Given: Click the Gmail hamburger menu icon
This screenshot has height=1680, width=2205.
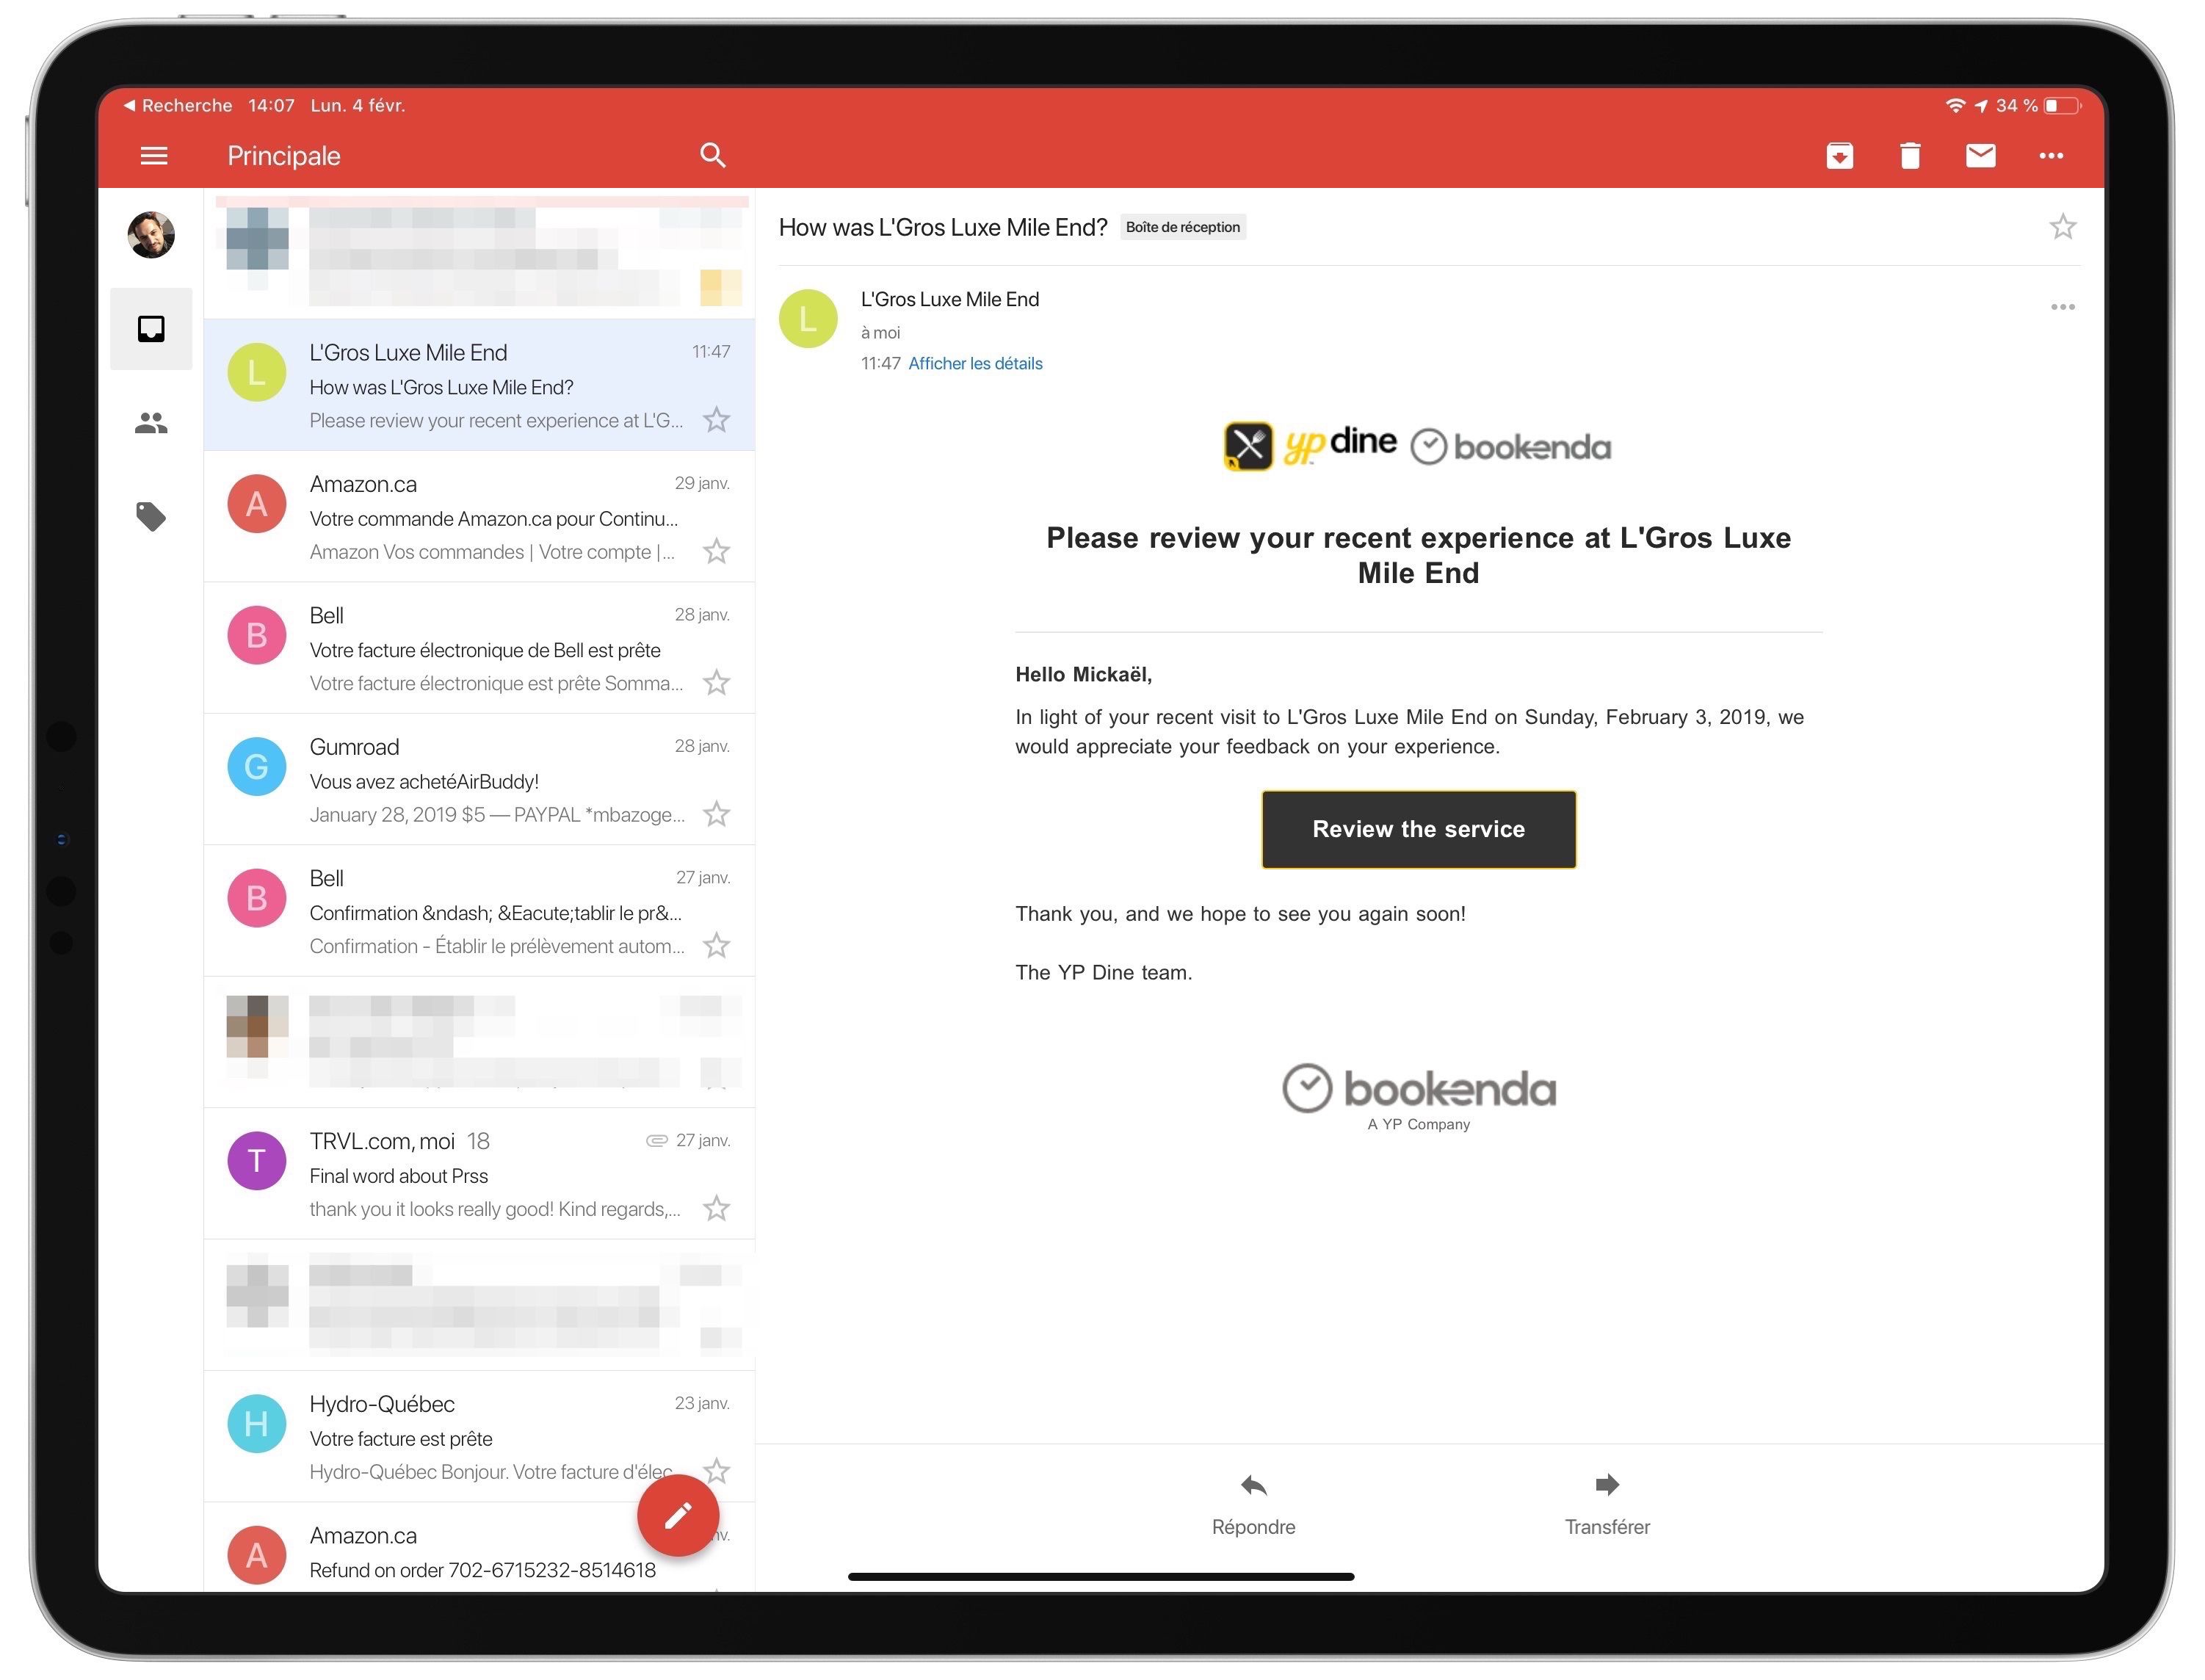Looking at the screenshot, I should (x=155, y=155).
